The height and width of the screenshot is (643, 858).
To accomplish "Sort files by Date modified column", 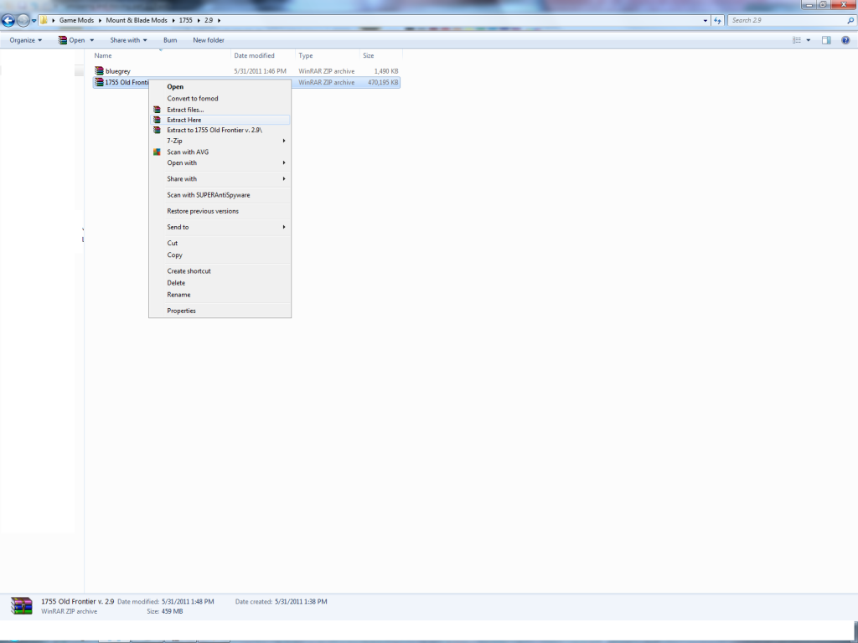I will 254,55.
